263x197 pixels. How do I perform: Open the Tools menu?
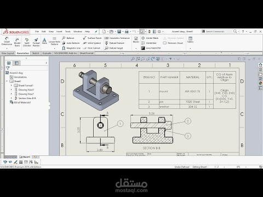pyautogui.click(x=68, y=32)
